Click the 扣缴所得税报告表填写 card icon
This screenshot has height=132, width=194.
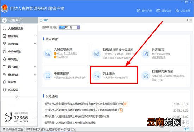pos(97,54)
